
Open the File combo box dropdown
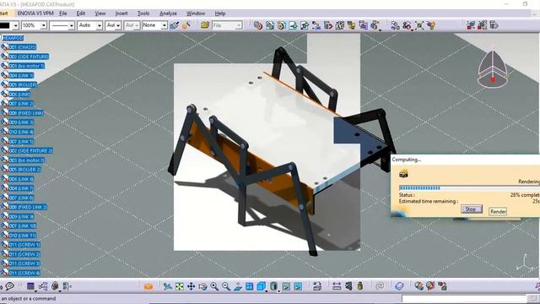pos(238,25)
